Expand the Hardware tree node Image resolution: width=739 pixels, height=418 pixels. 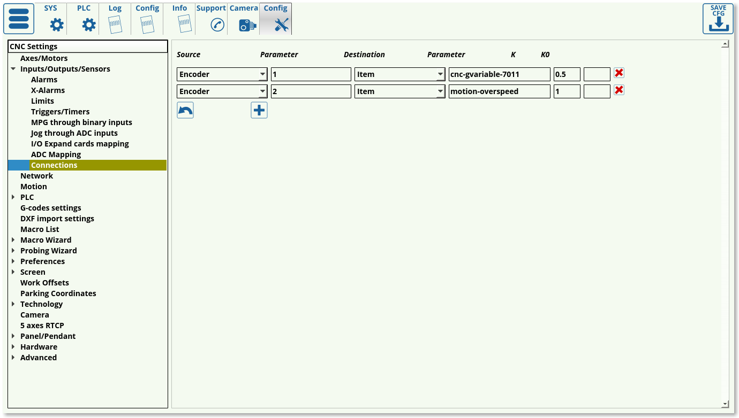(x=13, y=347)
